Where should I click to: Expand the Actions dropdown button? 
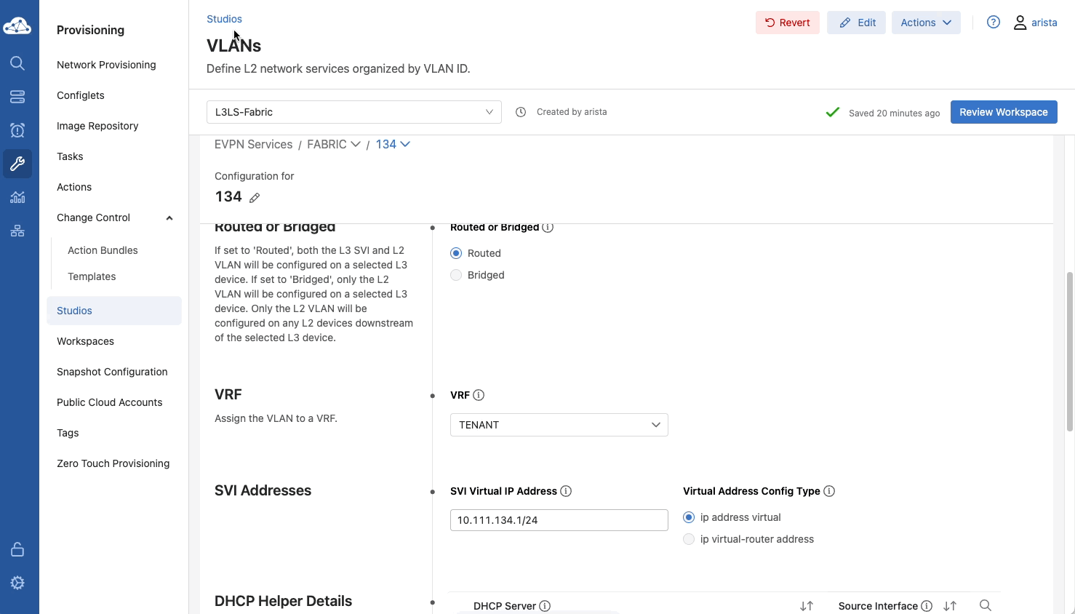tap(925, 23)
